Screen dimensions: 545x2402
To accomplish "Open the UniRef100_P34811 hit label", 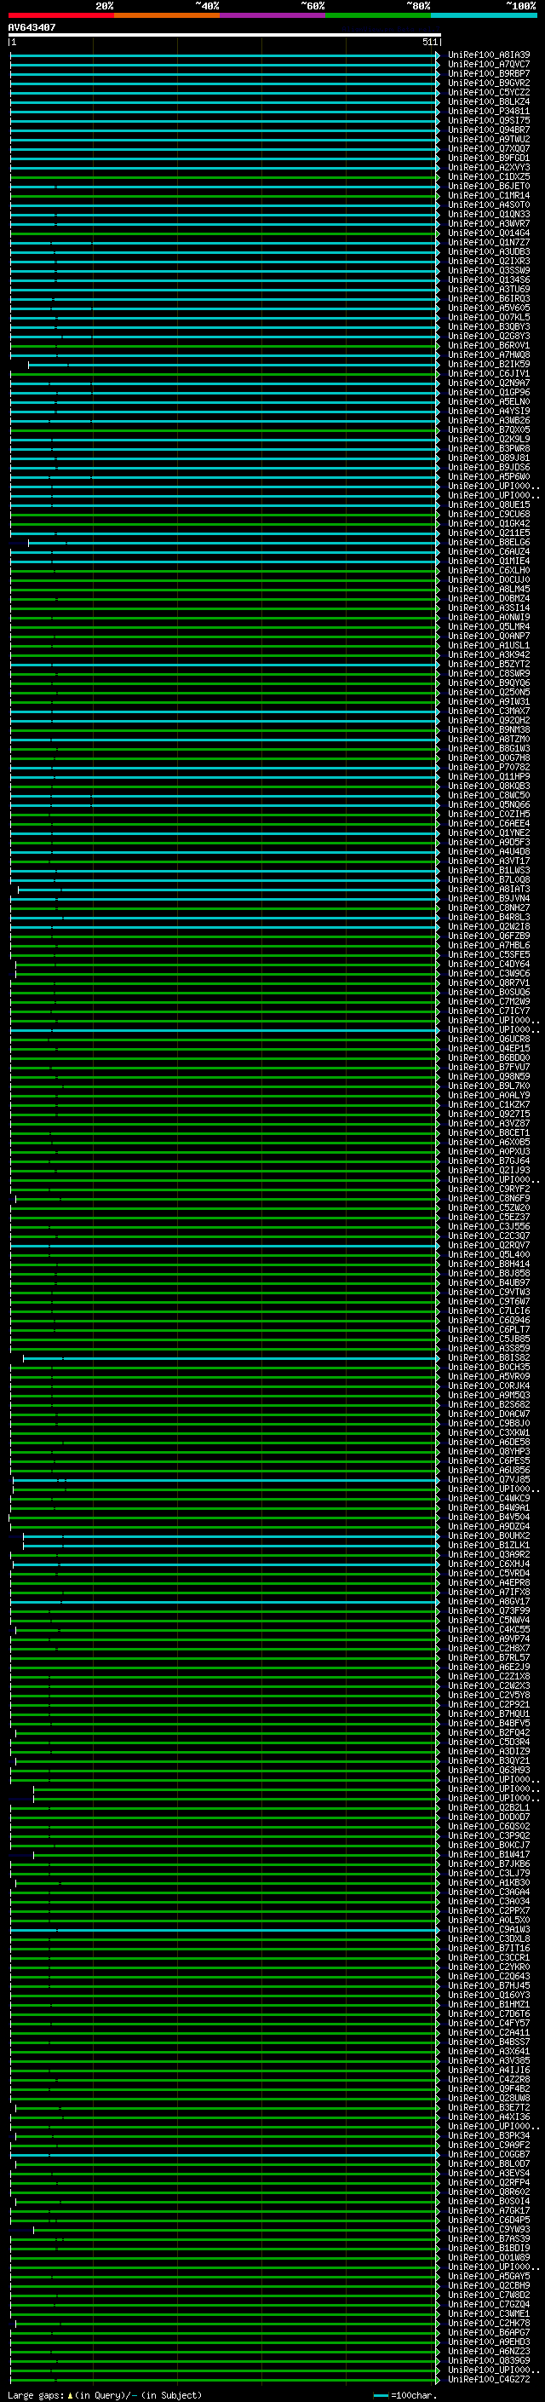I will 488,111.
